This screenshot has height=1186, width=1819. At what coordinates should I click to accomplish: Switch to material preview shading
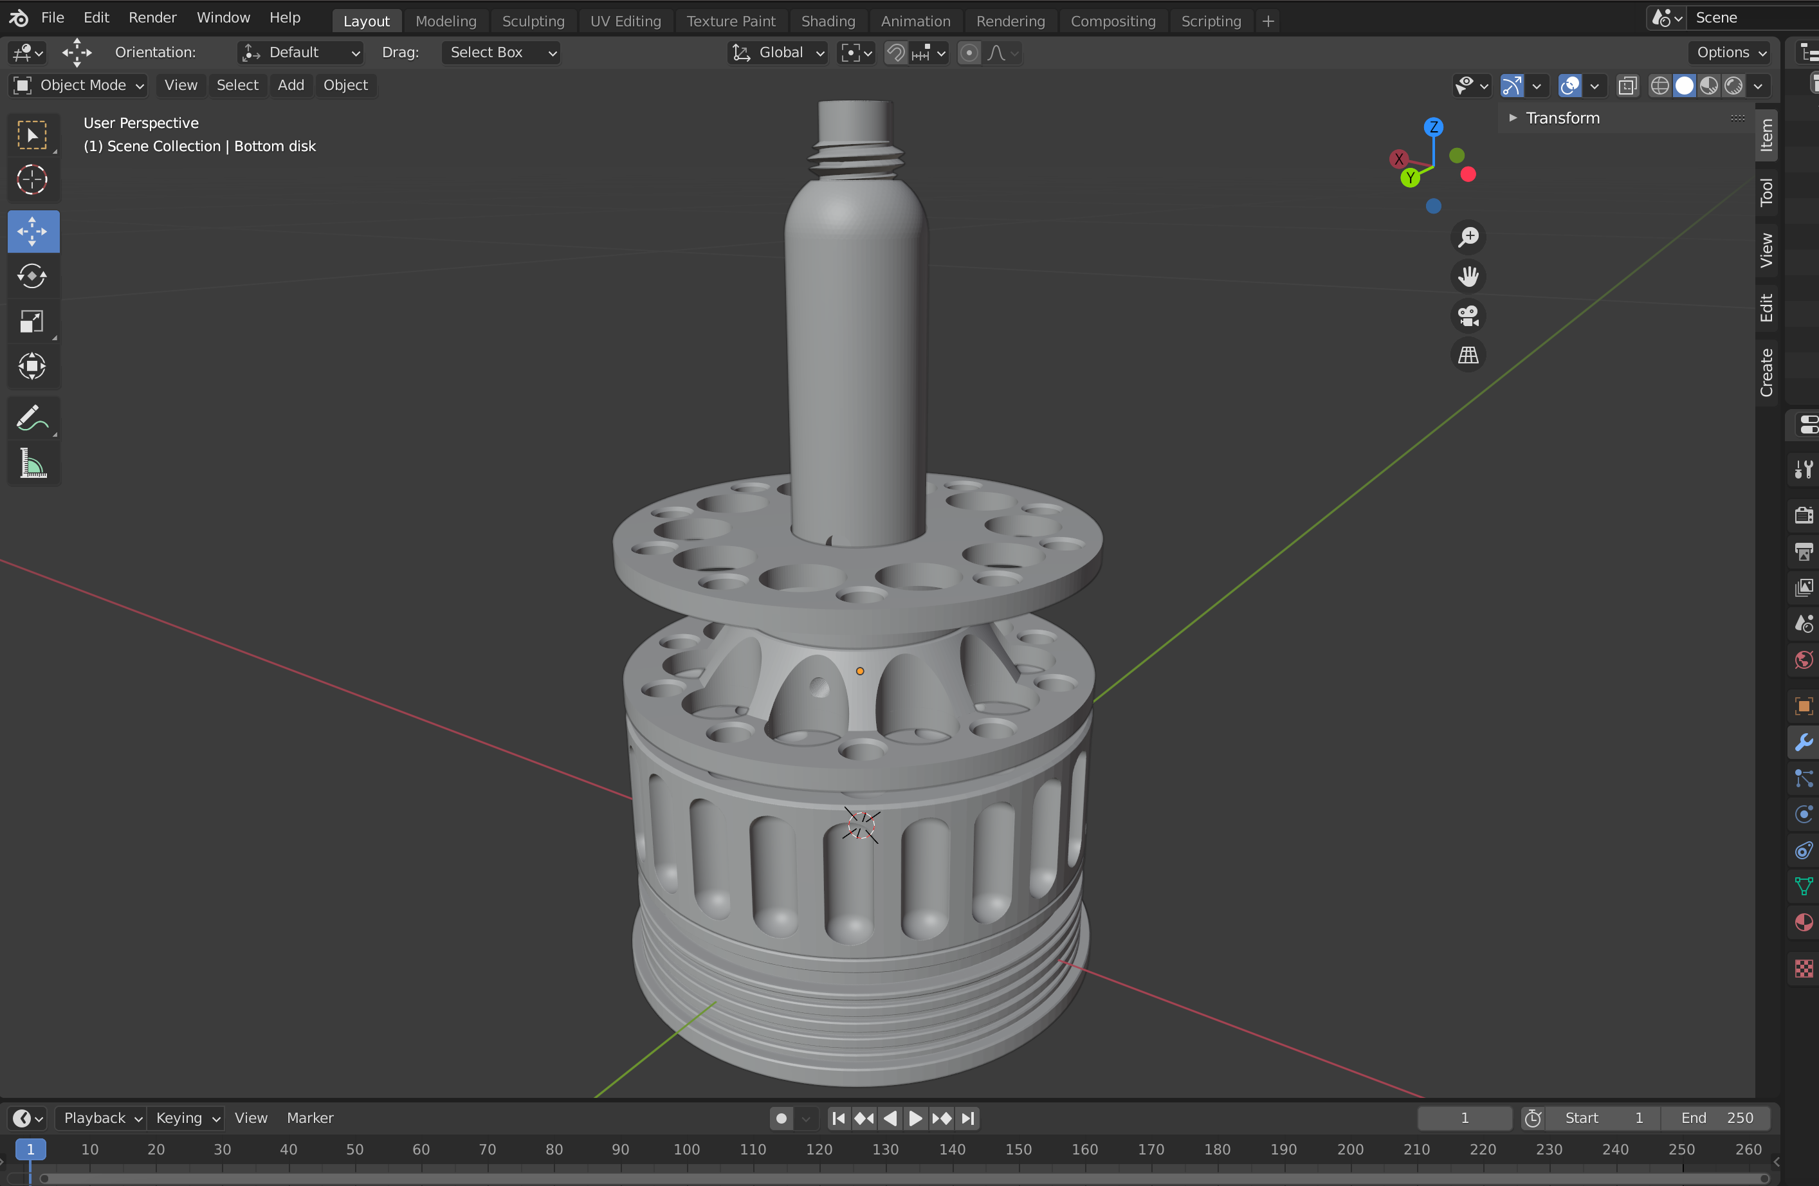(1709, 86)
